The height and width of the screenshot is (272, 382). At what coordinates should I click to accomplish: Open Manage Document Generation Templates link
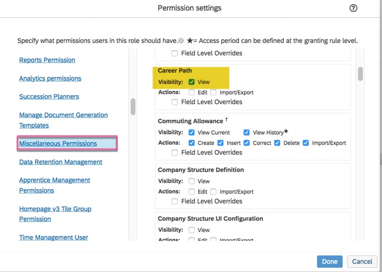[x=63, y=120]
